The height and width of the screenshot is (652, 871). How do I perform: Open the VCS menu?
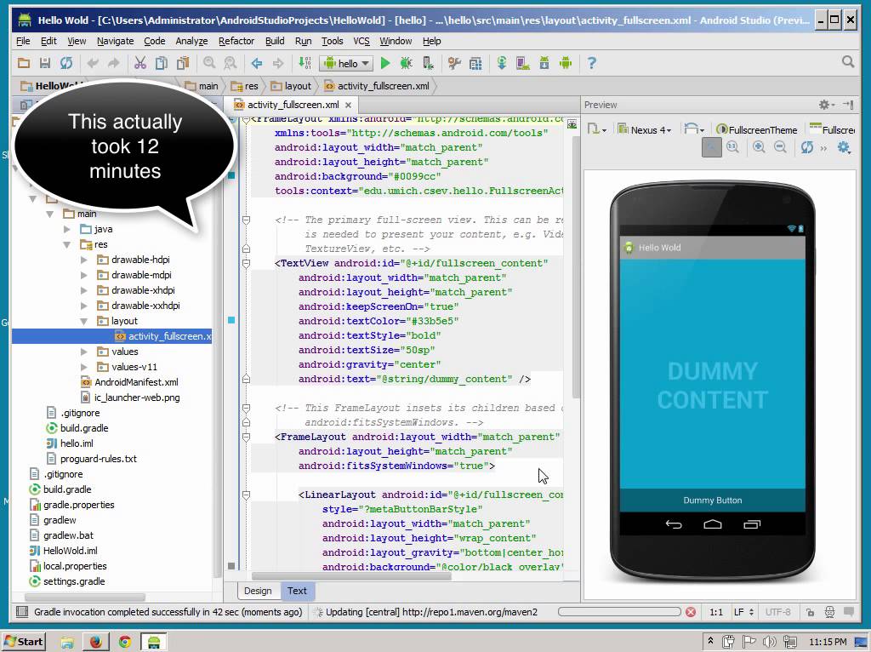pyautogui.click(x=361, y=41)
